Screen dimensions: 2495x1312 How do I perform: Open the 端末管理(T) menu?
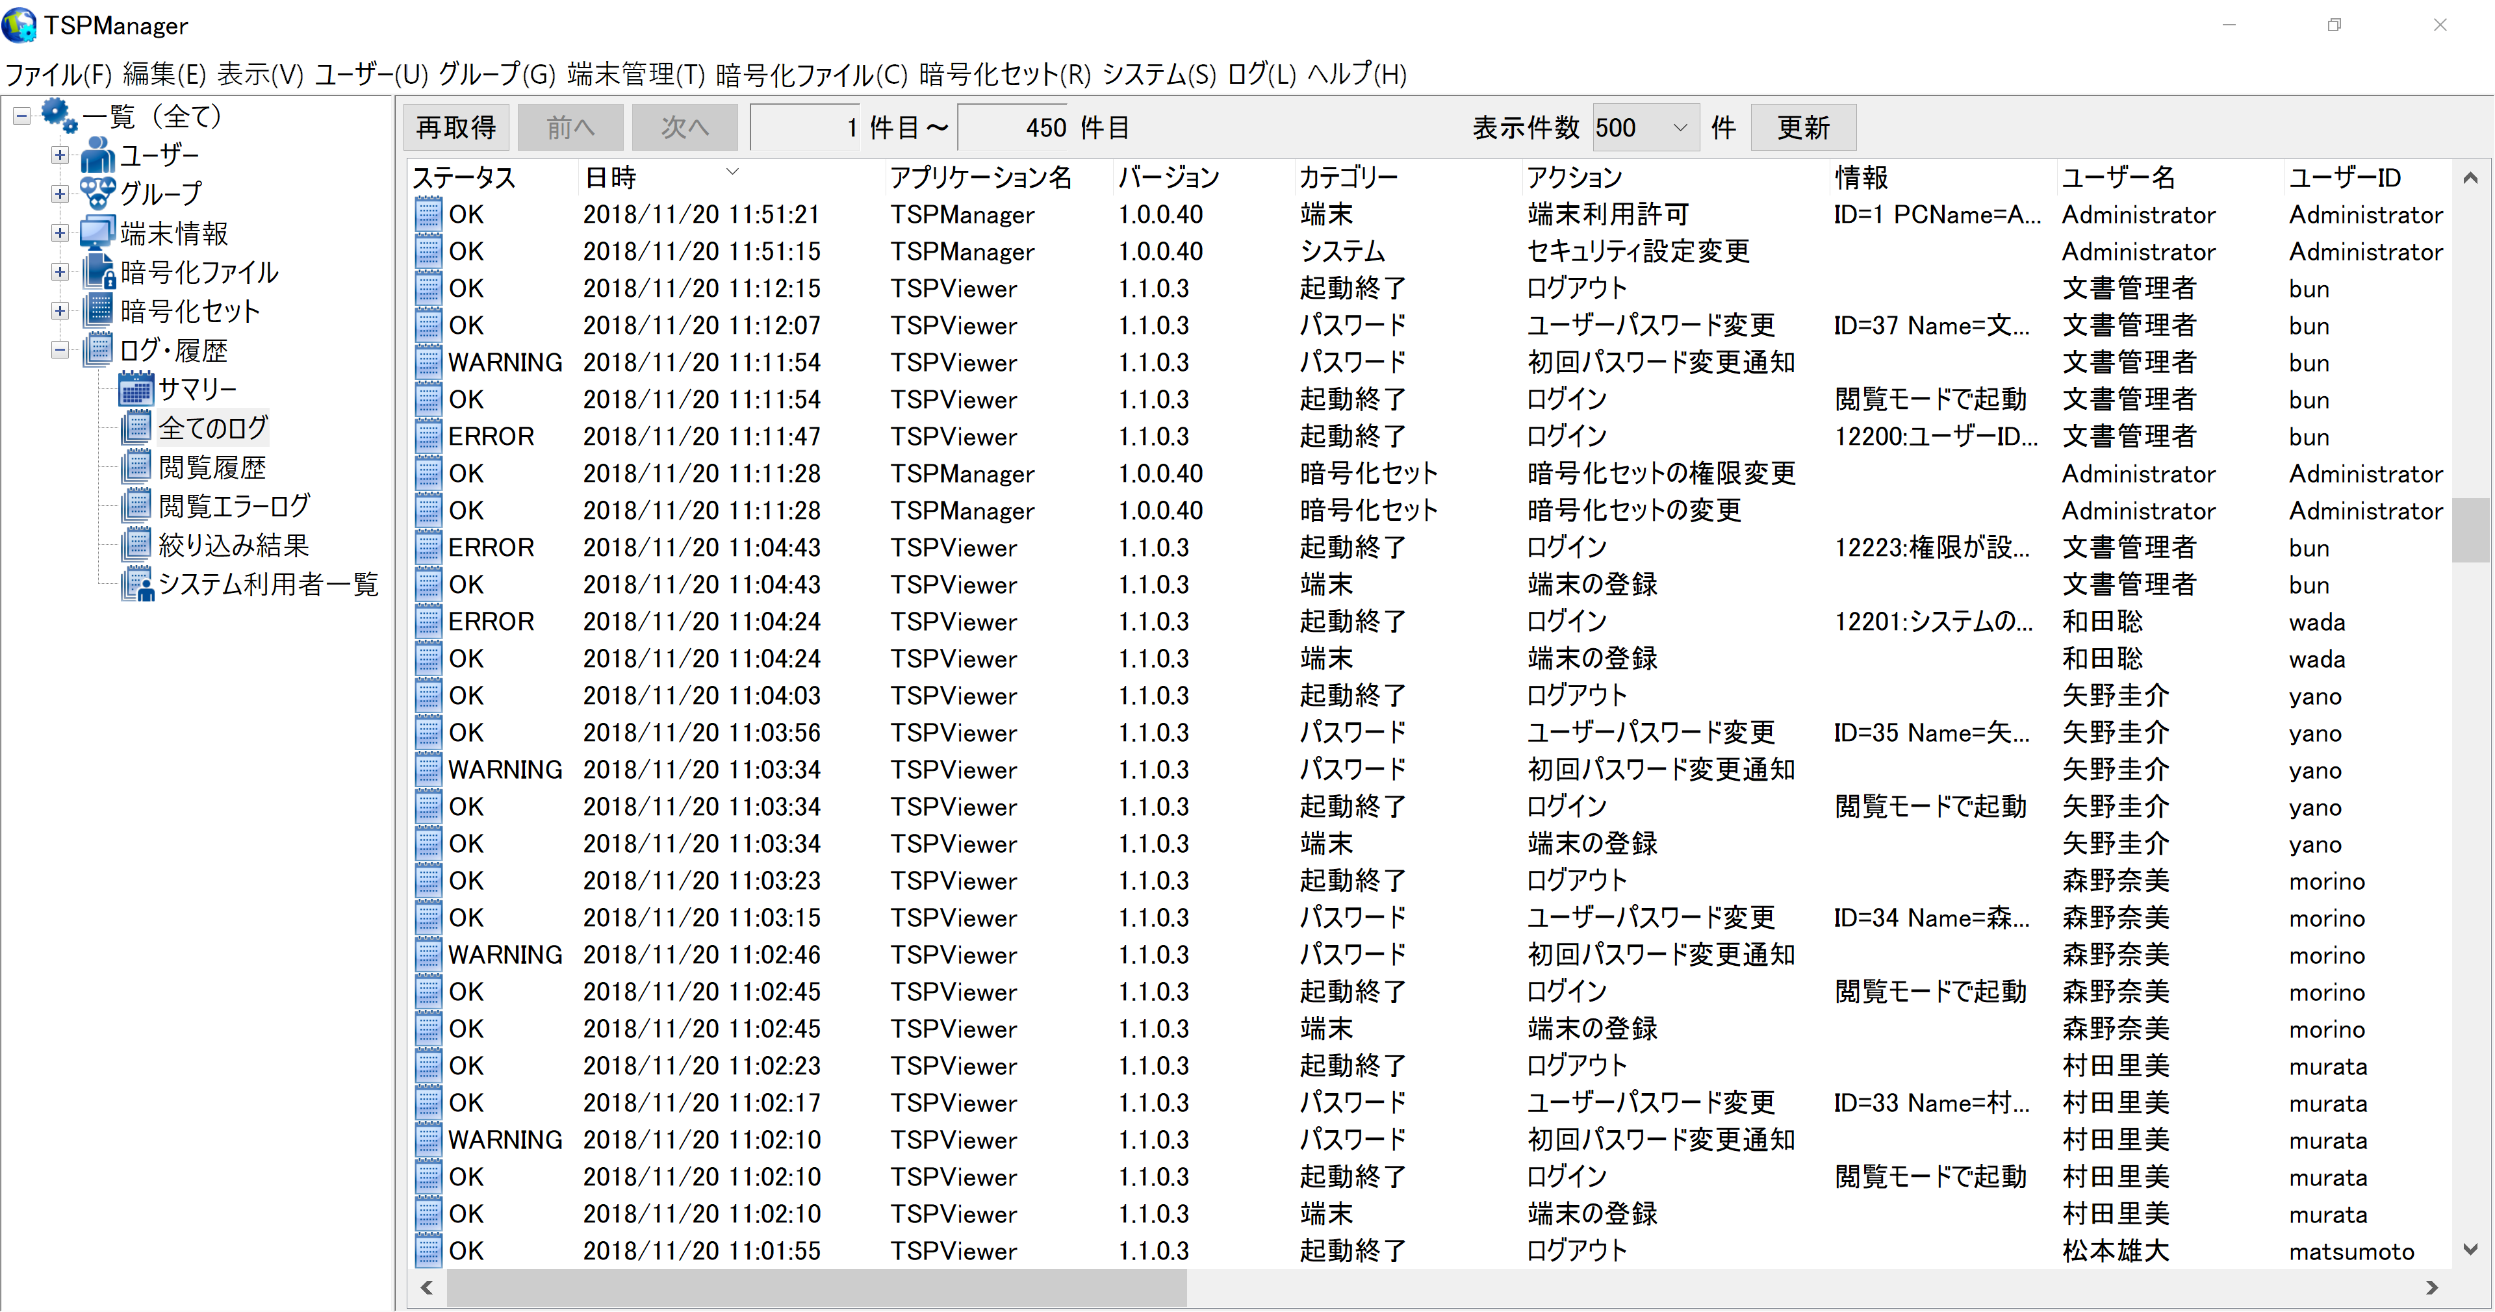click(x=635, y=73)
